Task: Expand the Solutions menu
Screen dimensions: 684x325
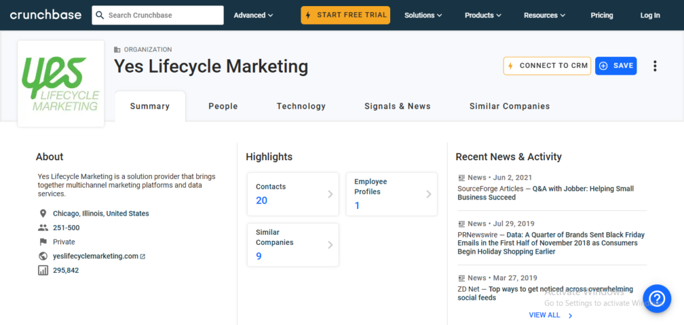Action: [423, 15]
